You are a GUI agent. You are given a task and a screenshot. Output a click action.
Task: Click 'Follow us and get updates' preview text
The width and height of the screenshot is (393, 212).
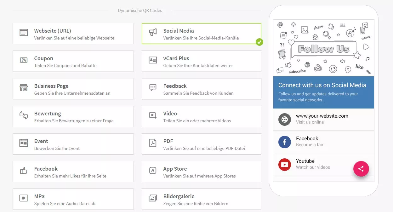click(x=318, y=97)
